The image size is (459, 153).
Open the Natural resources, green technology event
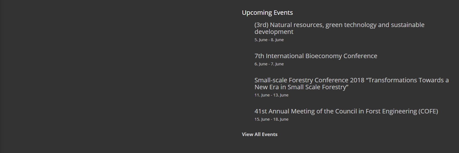point(339,28)
